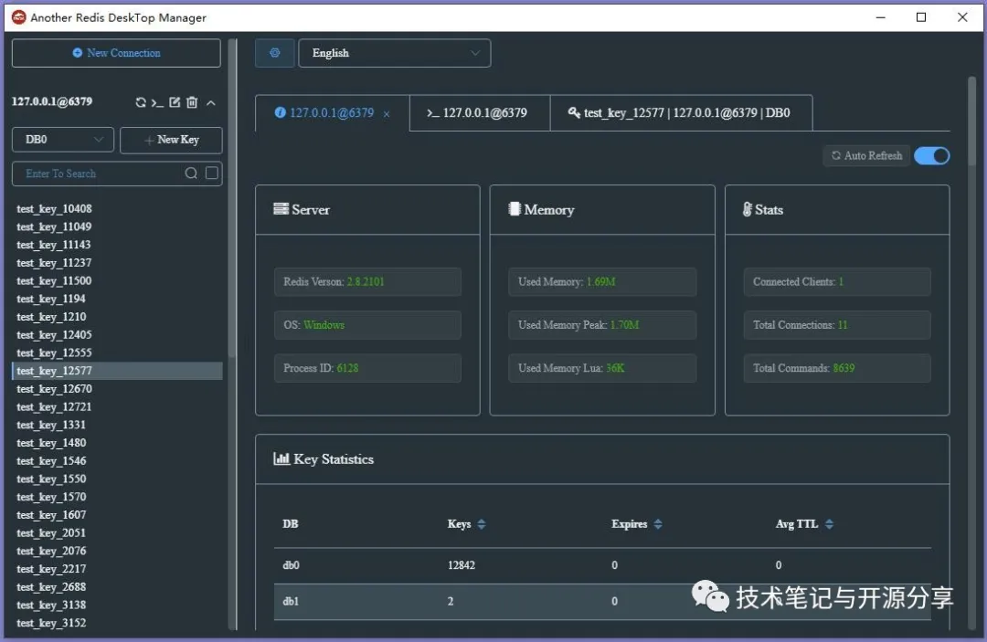Sort by Avg TTL column arrows

tap(829, 524)
